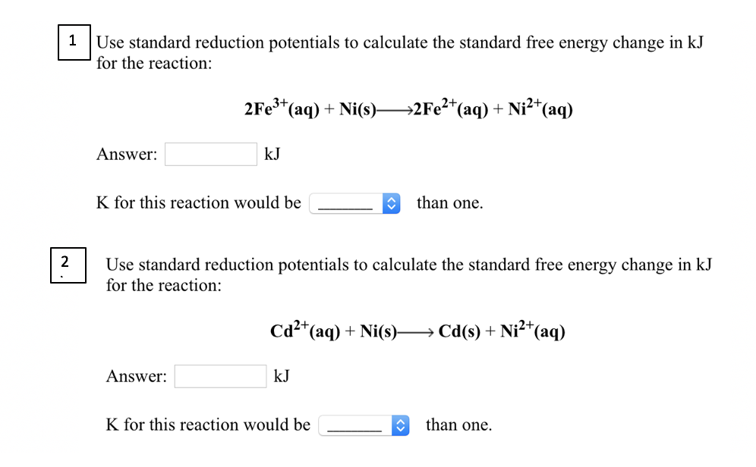Click the text 'than one' in question 2

tap(458, 425)
